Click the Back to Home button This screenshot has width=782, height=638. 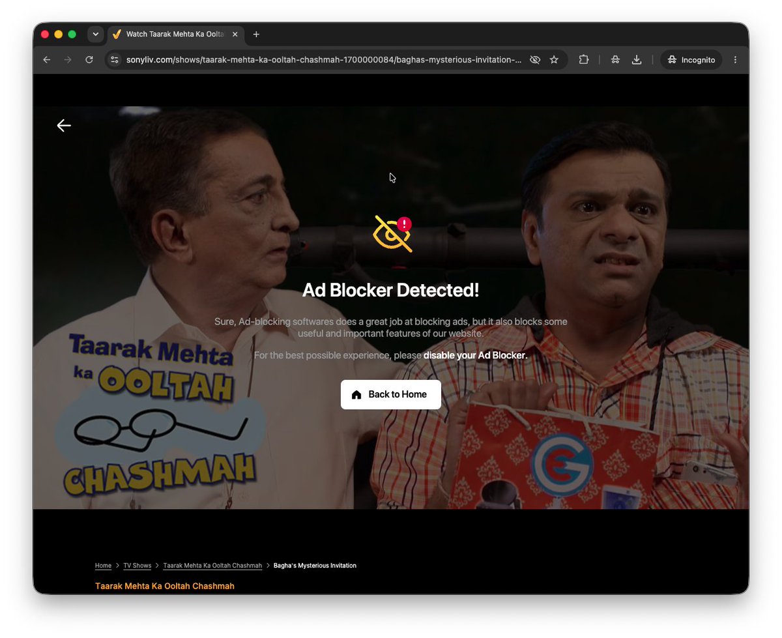click(x=391, y=394)
